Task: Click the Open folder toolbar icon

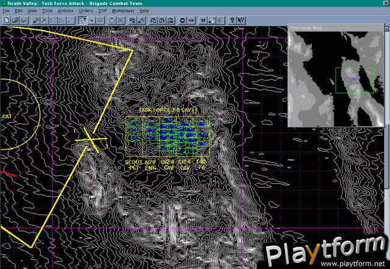Action: [15, 20]
